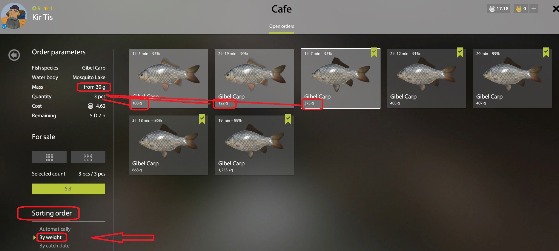Click the player avatar portrait
The image size is (559, 251).
[14, 16]
